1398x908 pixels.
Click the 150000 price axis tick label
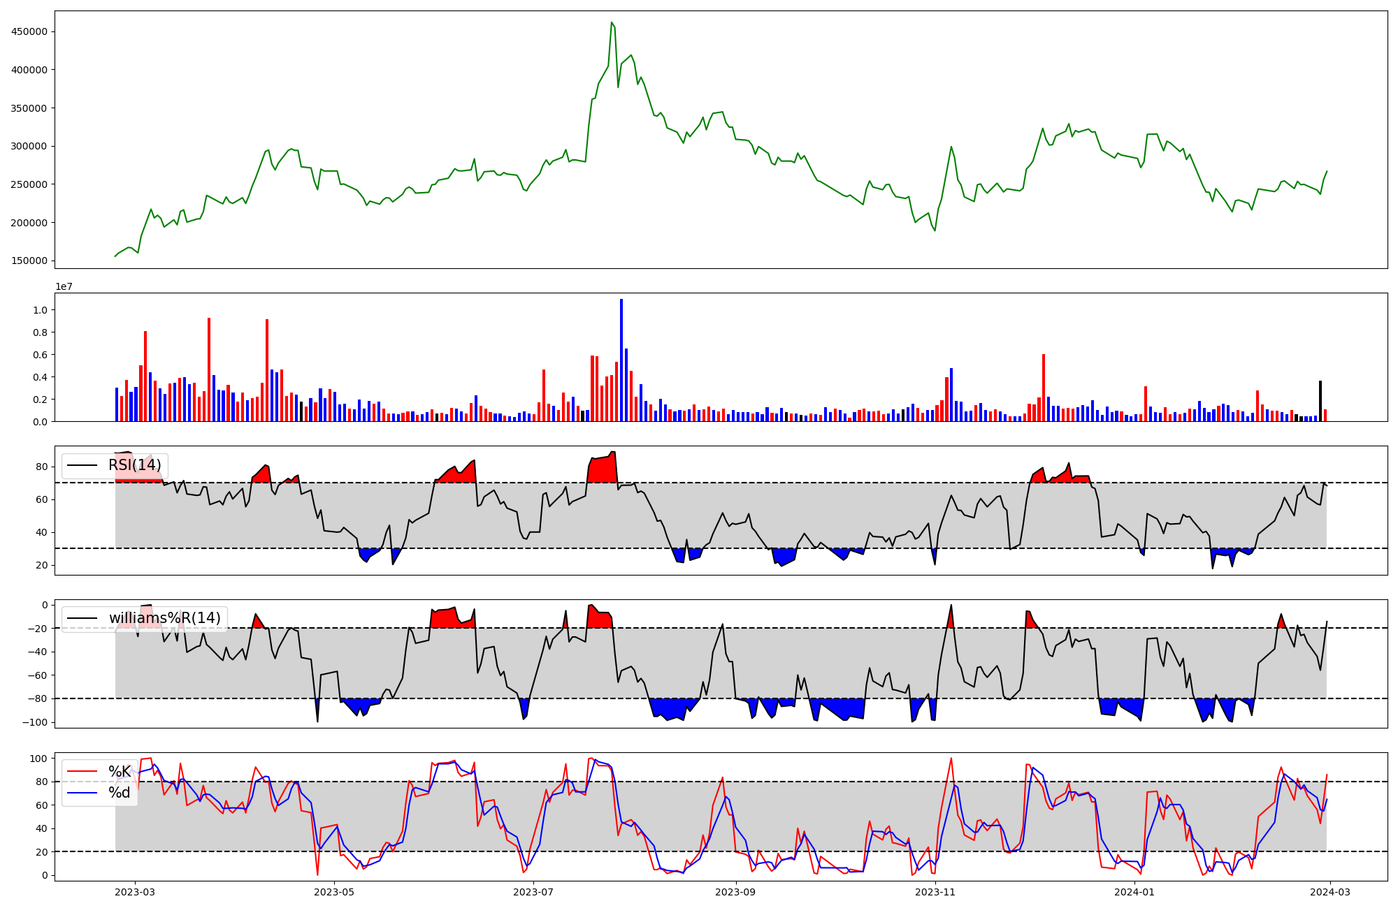pos(29,261)
